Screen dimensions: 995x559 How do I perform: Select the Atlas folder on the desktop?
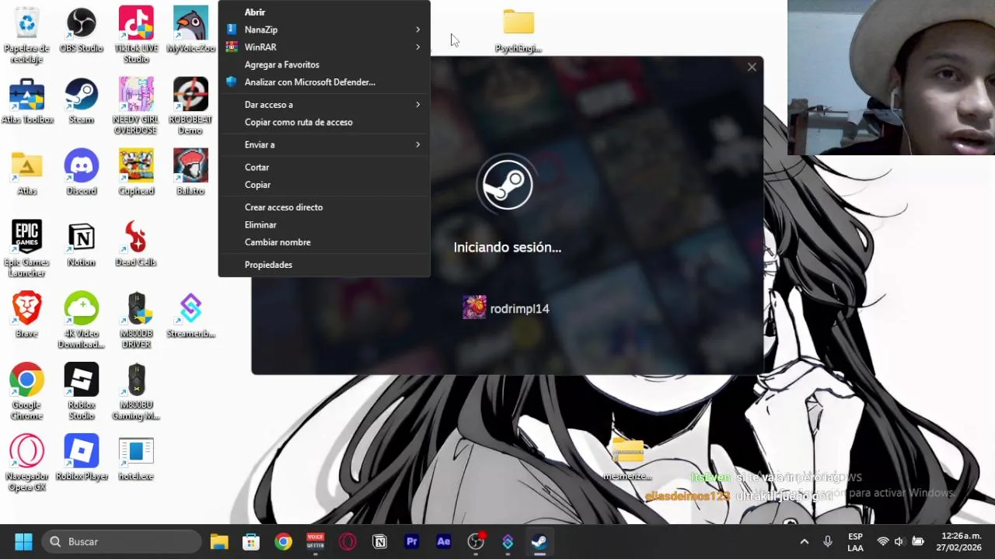tap(26, 173)
